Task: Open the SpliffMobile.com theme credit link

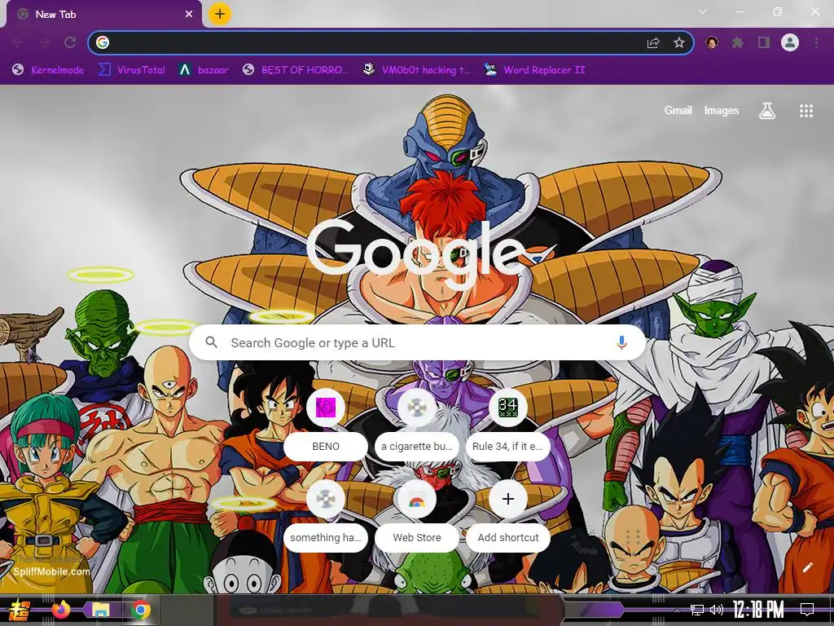Action: (x=51, y=571)
